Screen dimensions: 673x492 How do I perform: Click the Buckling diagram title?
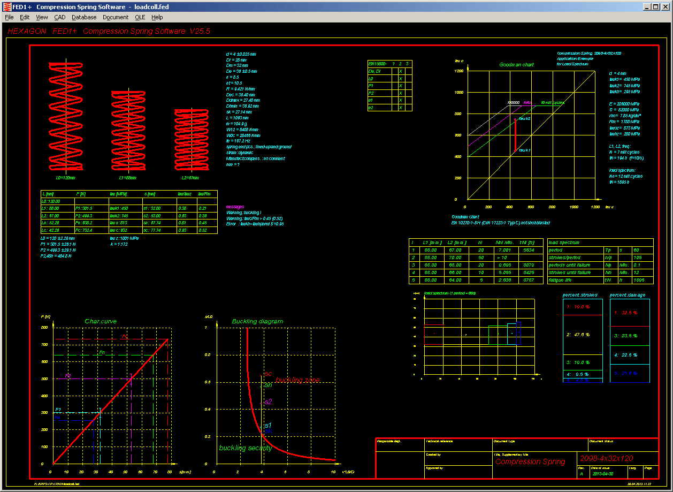point(257,321)
